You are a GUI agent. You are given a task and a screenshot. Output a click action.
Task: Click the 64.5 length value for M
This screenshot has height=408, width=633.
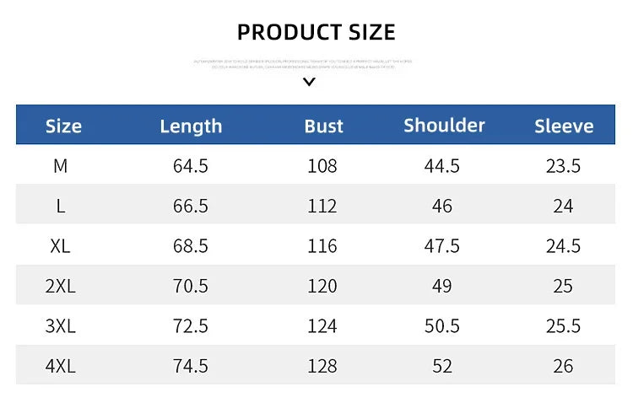190,166
